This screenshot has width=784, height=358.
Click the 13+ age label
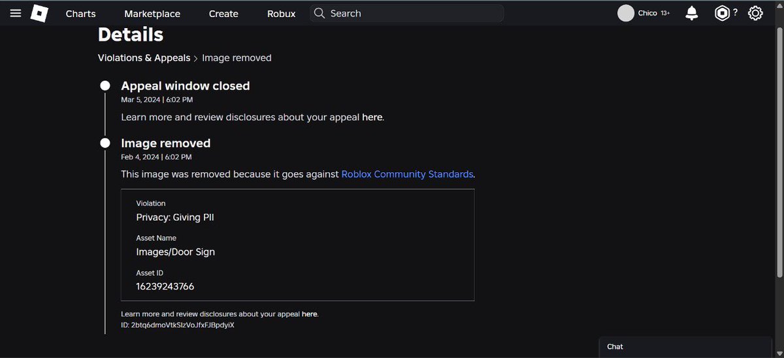665,13
